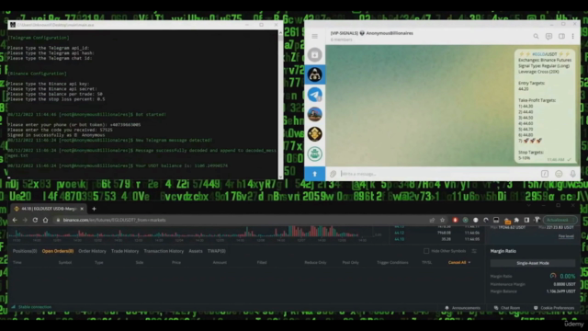Open the hooded hacker avatar chat
Viewport: 588px width, 331px height.
pyautogui.click(x=314, y=74)
